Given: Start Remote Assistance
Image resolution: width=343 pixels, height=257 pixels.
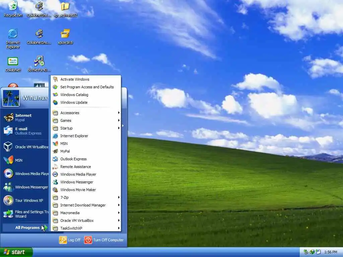Looking at the screenshot, I should point(86,167).
